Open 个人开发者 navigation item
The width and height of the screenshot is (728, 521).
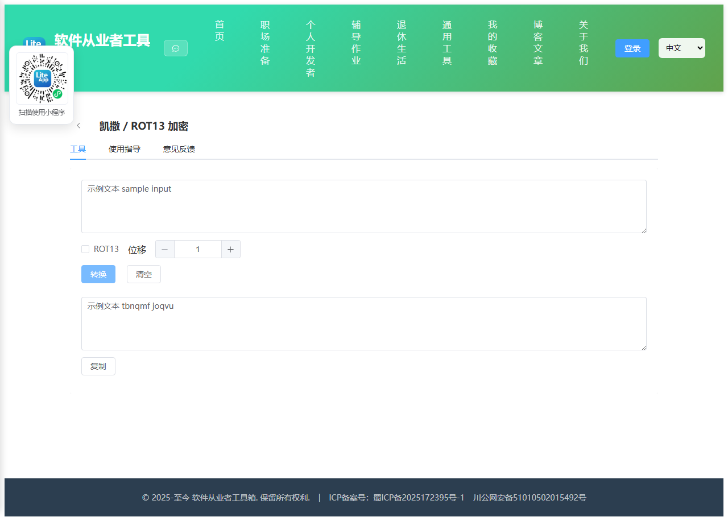tap(311, 49)
